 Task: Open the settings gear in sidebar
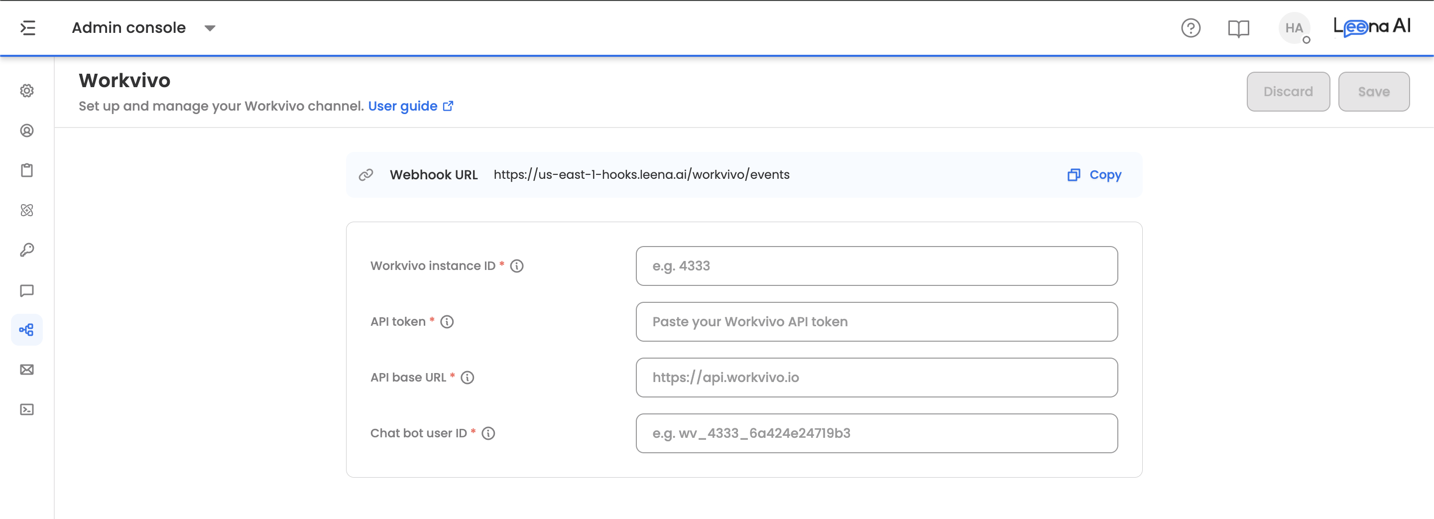(x=27, y=91)
